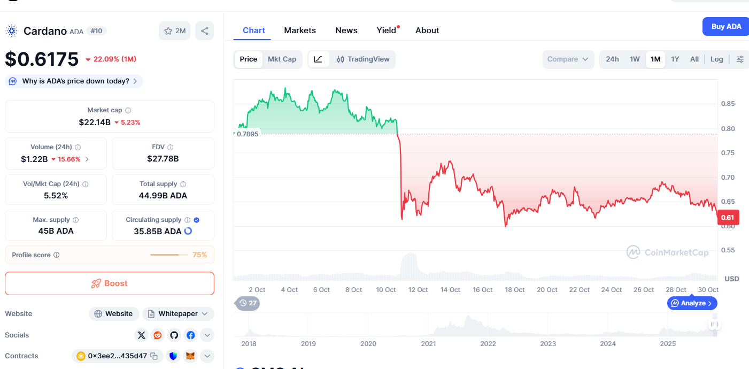Switch to TradingView chart mode

coord(362,59)
